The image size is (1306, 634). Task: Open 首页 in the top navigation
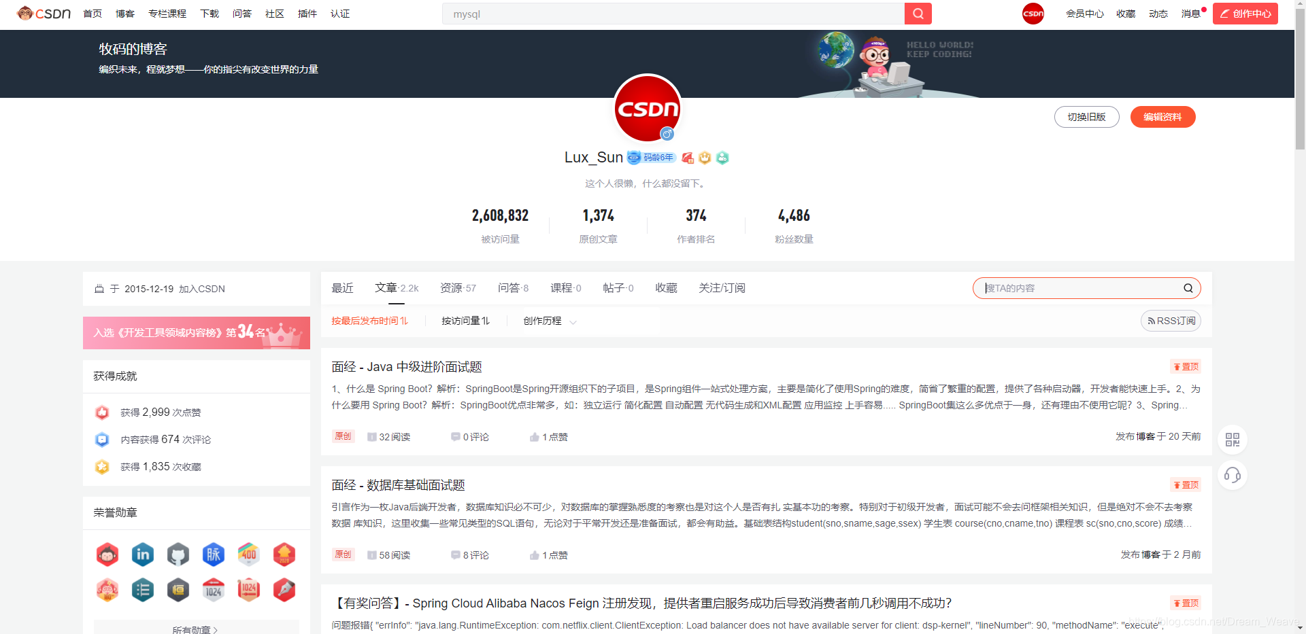[x=93, y=14]
